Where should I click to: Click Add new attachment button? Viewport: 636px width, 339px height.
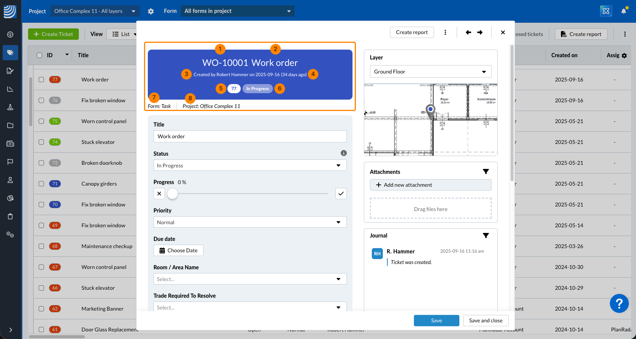(x=430, y=185)
